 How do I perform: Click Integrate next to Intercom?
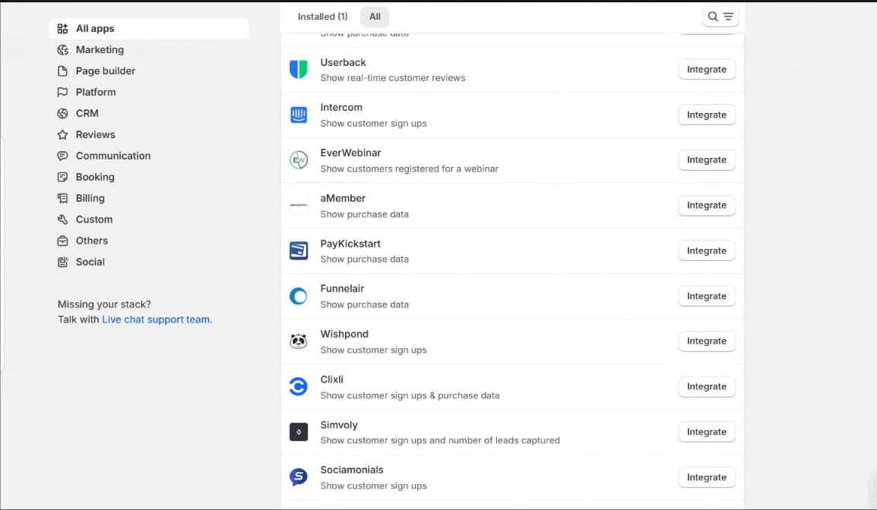click(x=706, y=115)
